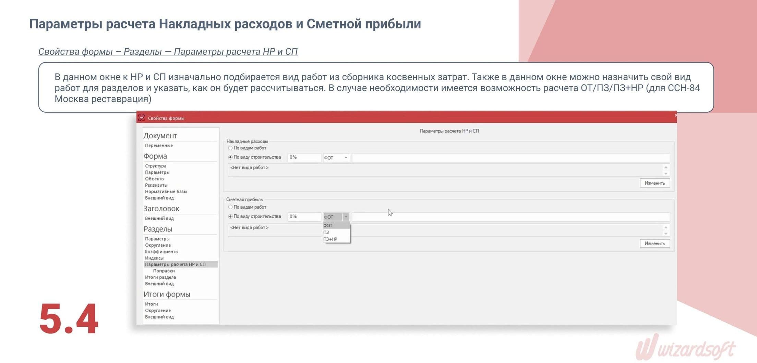Open Объекты under Форма

[155, 179]
